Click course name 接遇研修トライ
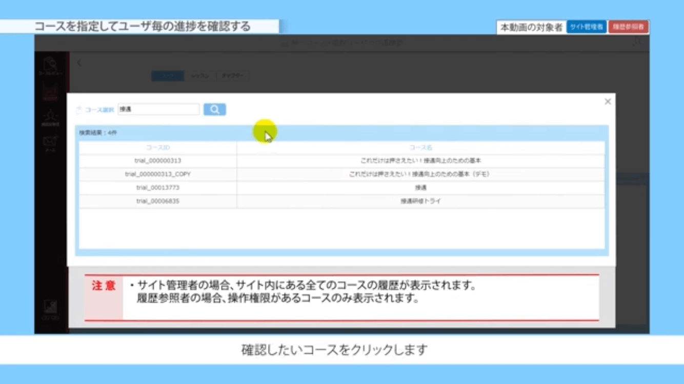Screen dimensions: 684x384 coord(420,201)
